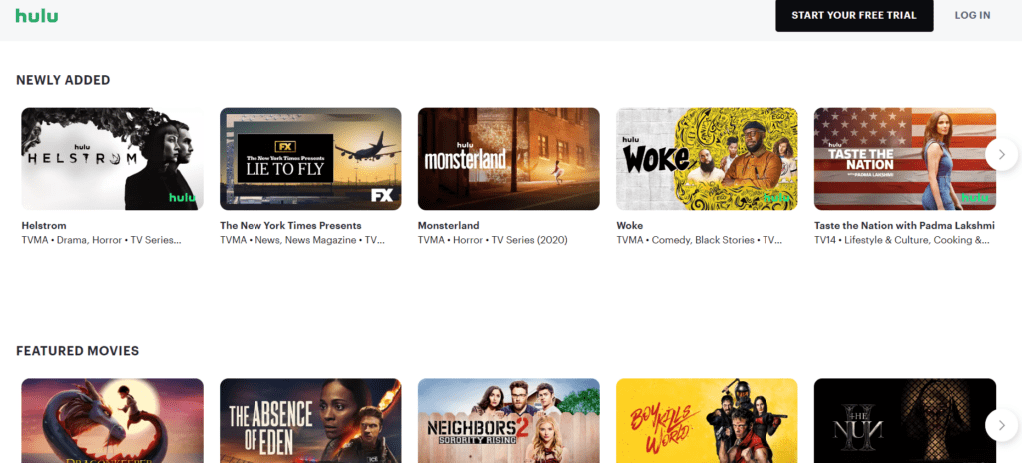
Task: Advance the Newly Added carousel arrow
Action: click(1001, 155)
